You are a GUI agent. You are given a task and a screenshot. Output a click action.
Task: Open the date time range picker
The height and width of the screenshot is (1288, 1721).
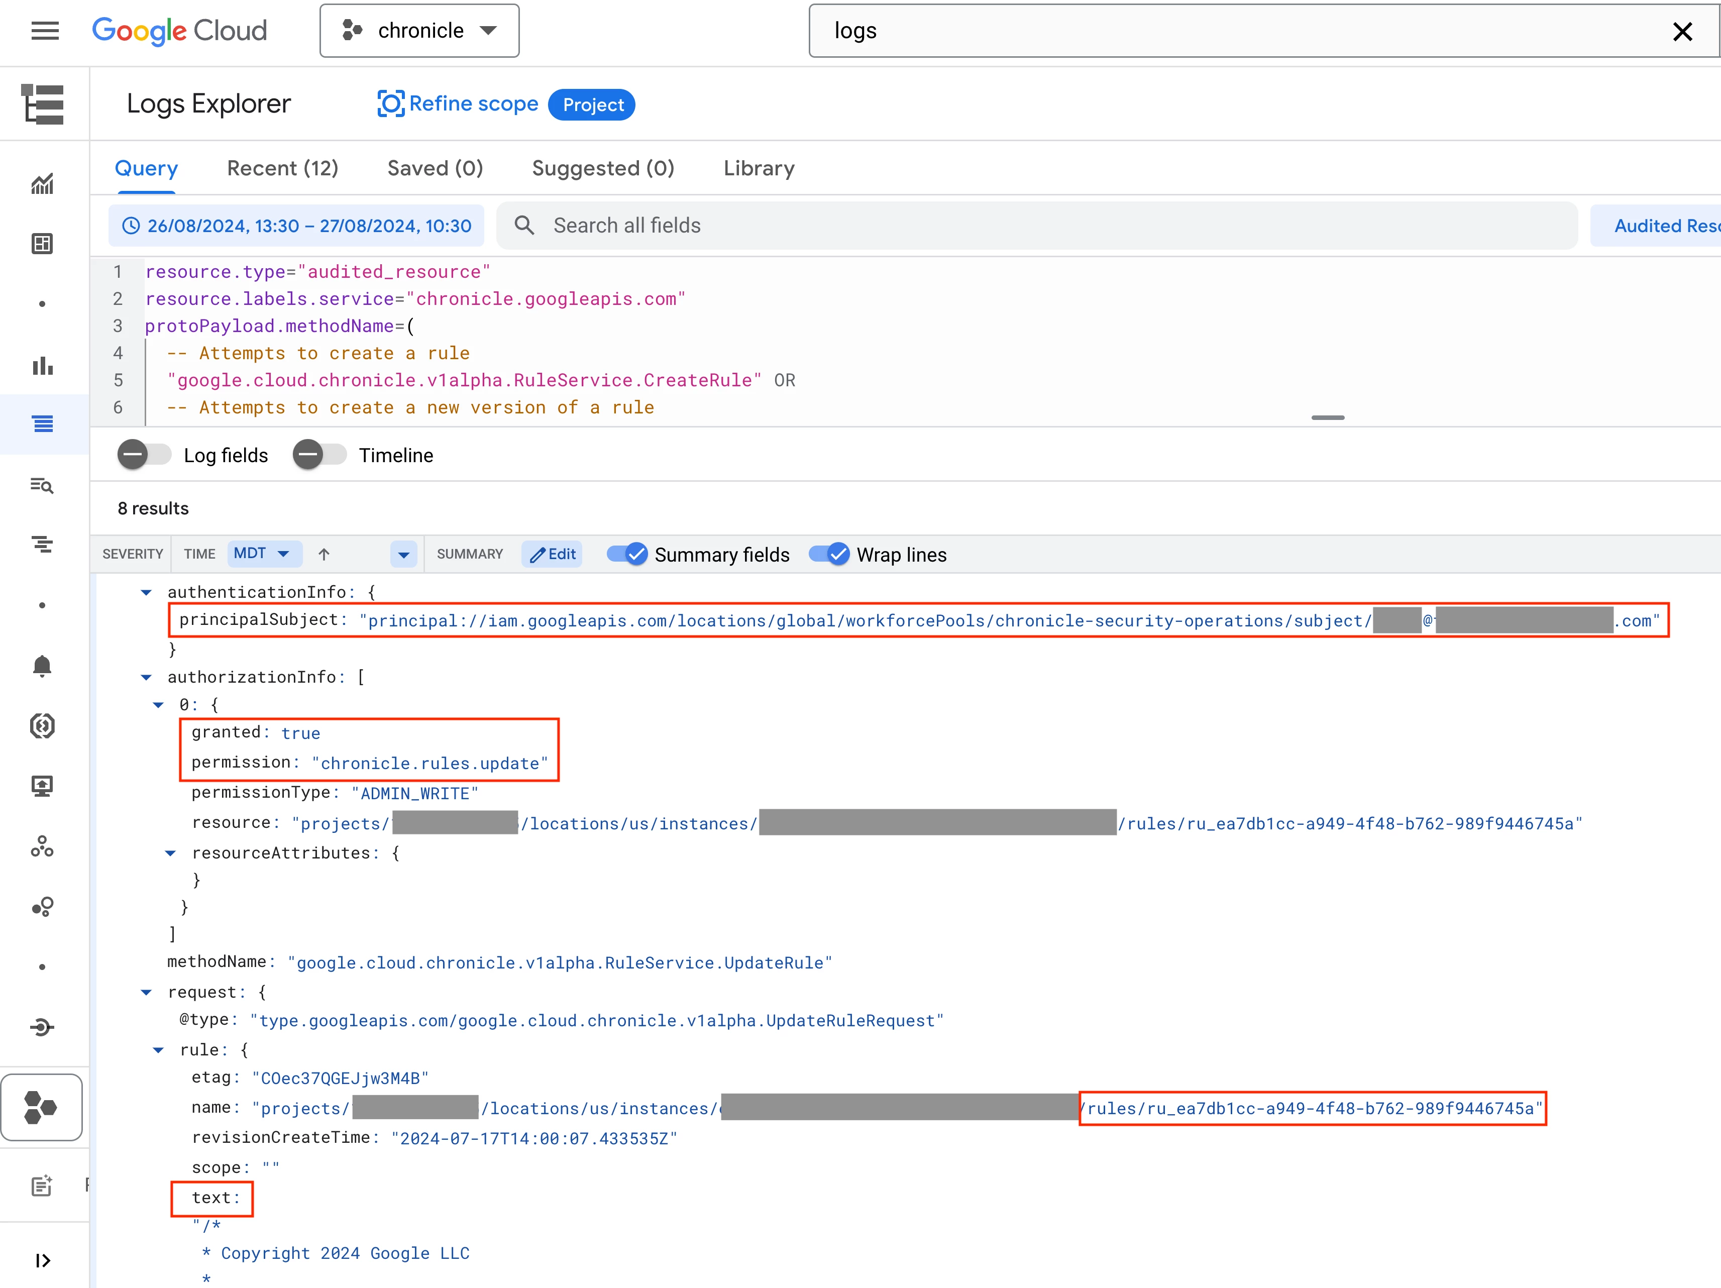point(296,226)
